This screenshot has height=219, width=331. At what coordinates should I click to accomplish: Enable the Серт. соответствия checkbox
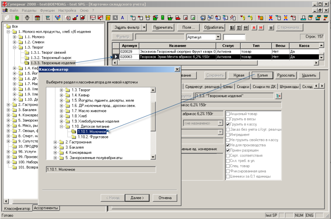pos(228,155)
